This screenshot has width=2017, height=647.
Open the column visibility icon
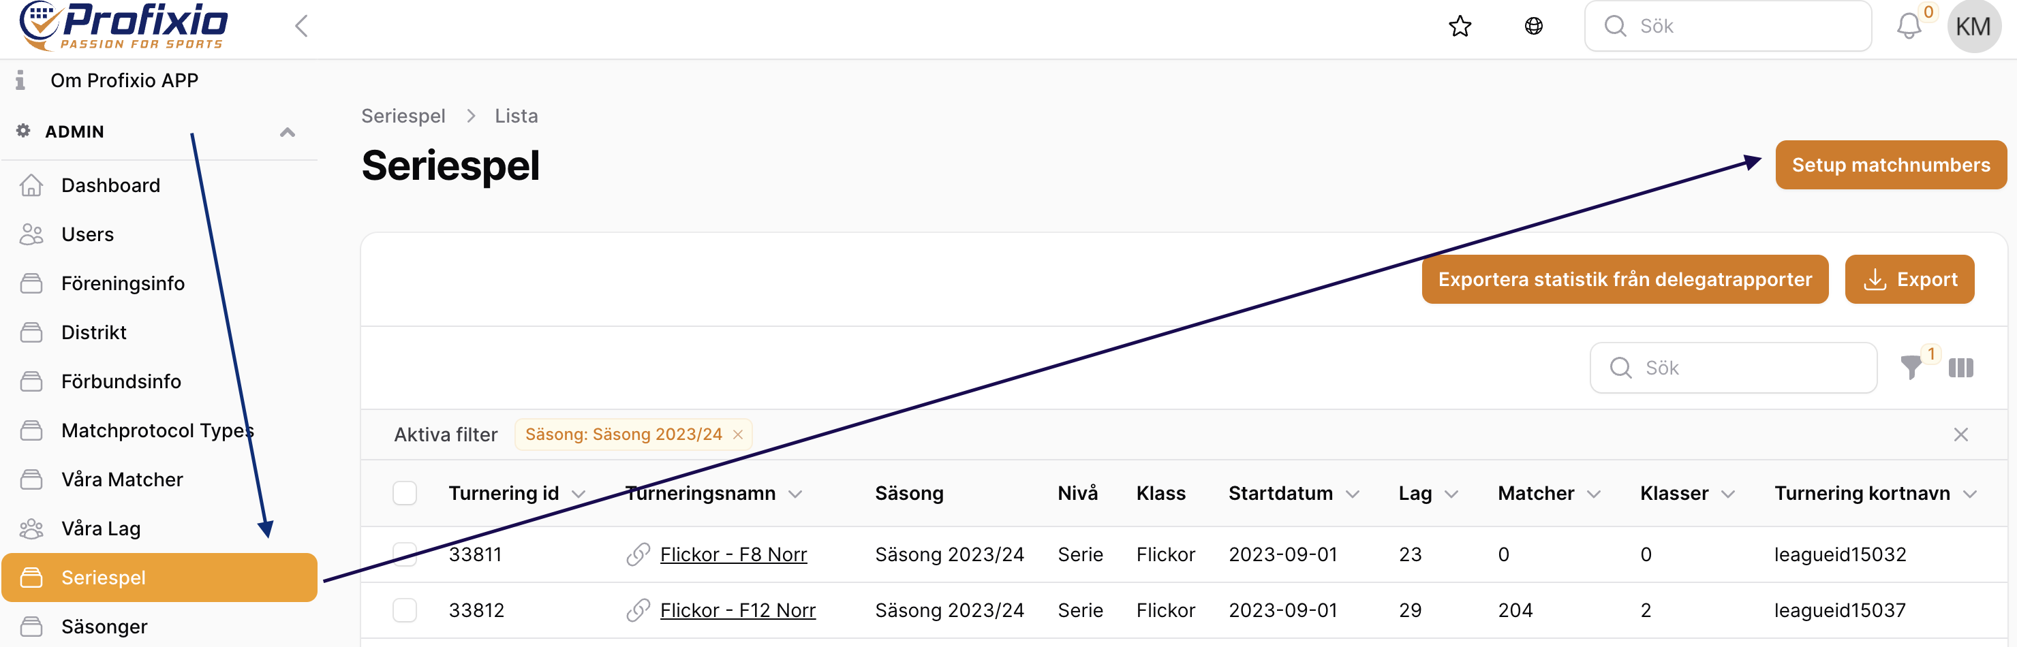(x=1960, y=368)
